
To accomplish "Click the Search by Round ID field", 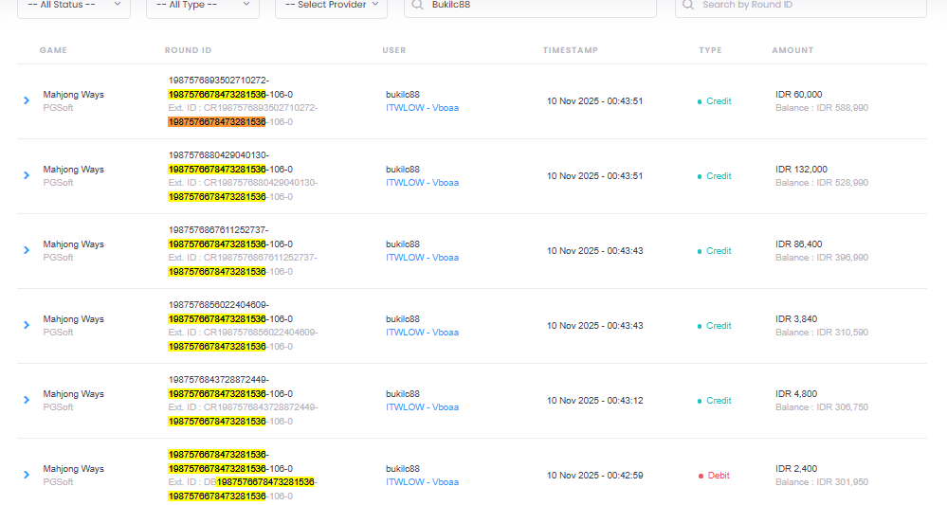I will click(801, 6).
